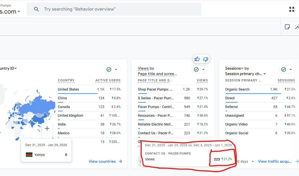Follow the View countries link
The width and height of the screenshot is (299, 176).
[103, 161]
